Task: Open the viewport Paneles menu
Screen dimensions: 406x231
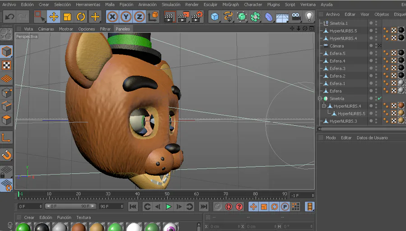Action: [123, 29]
